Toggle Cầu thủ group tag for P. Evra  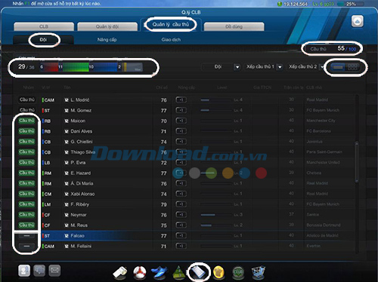tap(26, 162)
